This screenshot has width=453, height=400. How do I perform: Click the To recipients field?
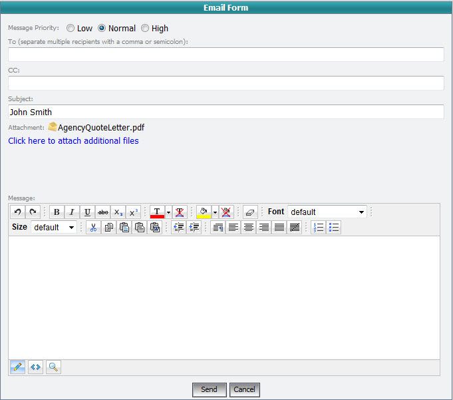tap(226, 55)
